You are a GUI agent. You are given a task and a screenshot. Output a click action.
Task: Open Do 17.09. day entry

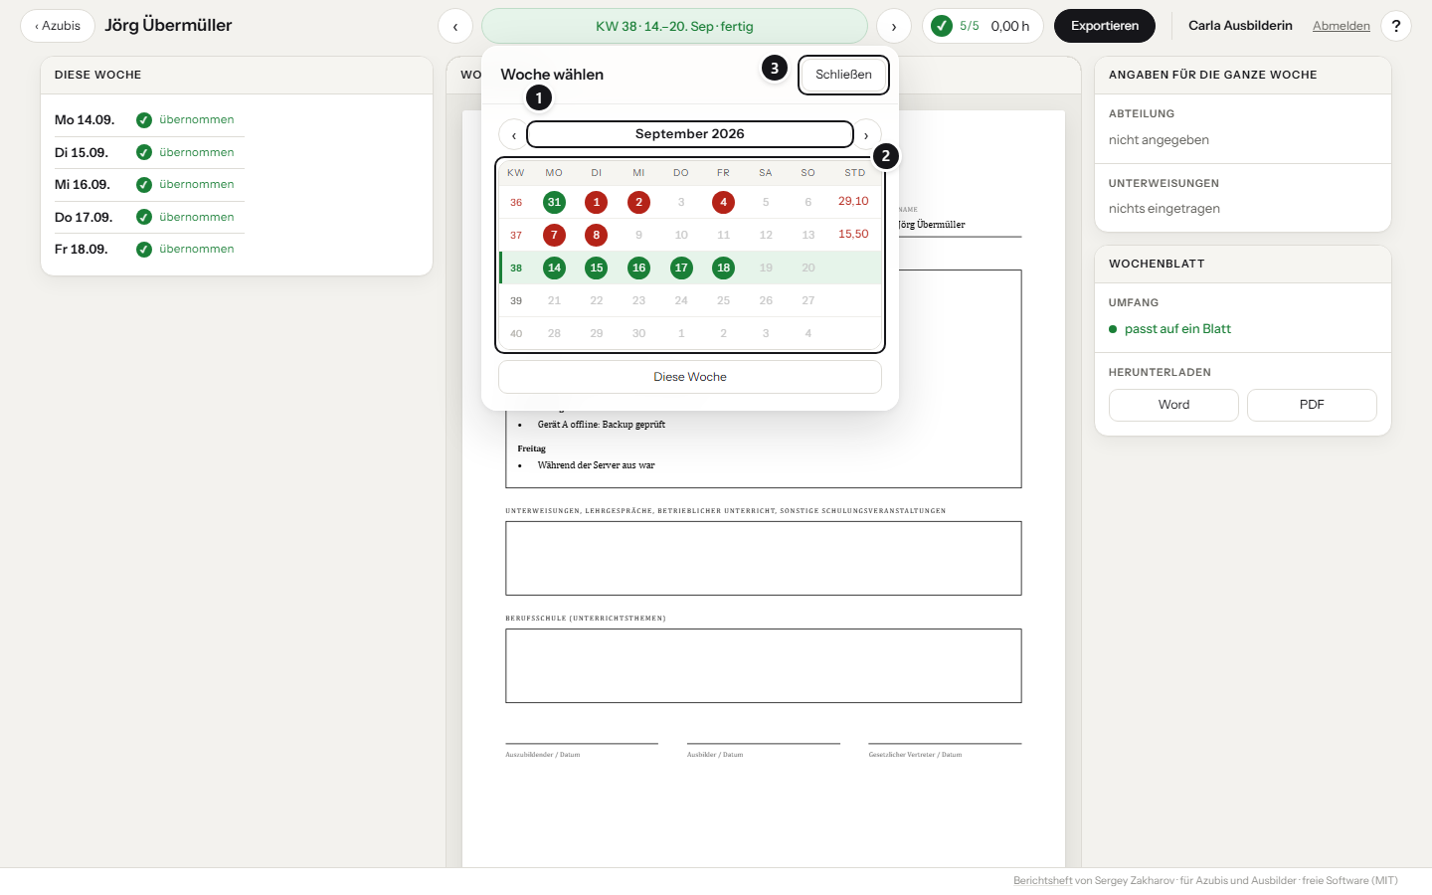pos(149,217)
